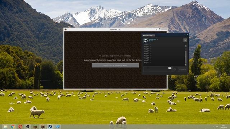Open the light-blue app on the taskbar
The height and width of the screenshot is (129, 230).
pyautogui.click(x=57, y=126)
